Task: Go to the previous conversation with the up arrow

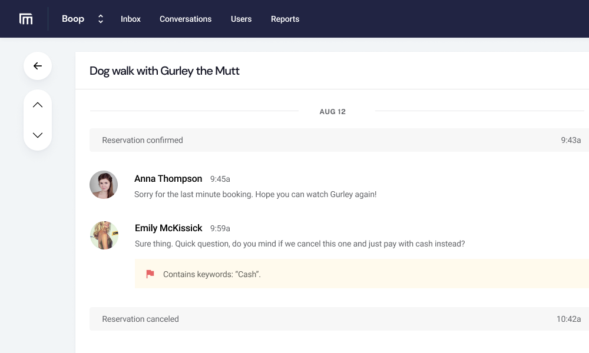Action: point(37,104)
